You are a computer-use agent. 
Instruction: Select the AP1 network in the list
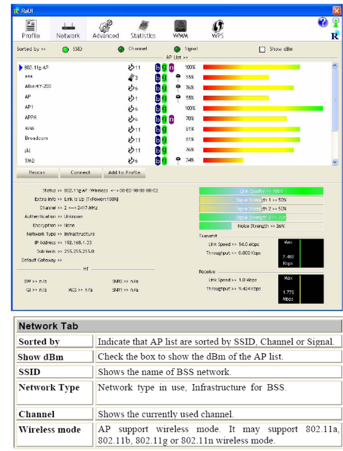click(x=174, y=109)
